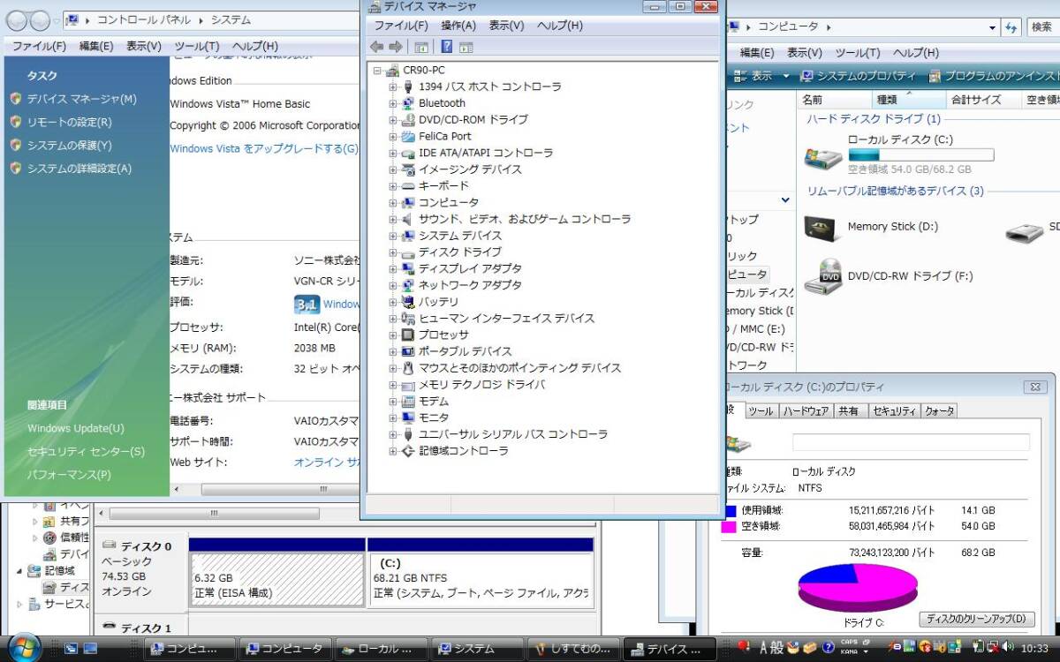
Task: Open ヘルプ(H) menu in Device Manager
Action: [x=560, y=26]
